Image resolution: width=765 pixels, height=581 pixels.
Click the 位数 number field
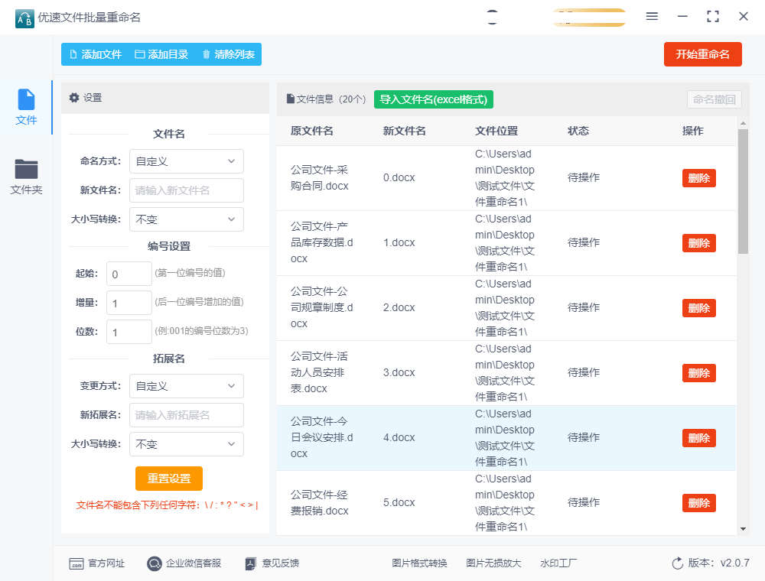(x=129, y=332)
